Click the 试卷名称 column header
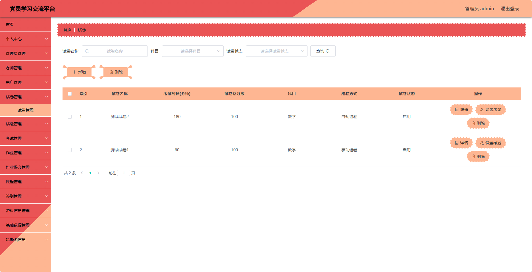Viewport: 532px width, 272px height. click(120, 94)
